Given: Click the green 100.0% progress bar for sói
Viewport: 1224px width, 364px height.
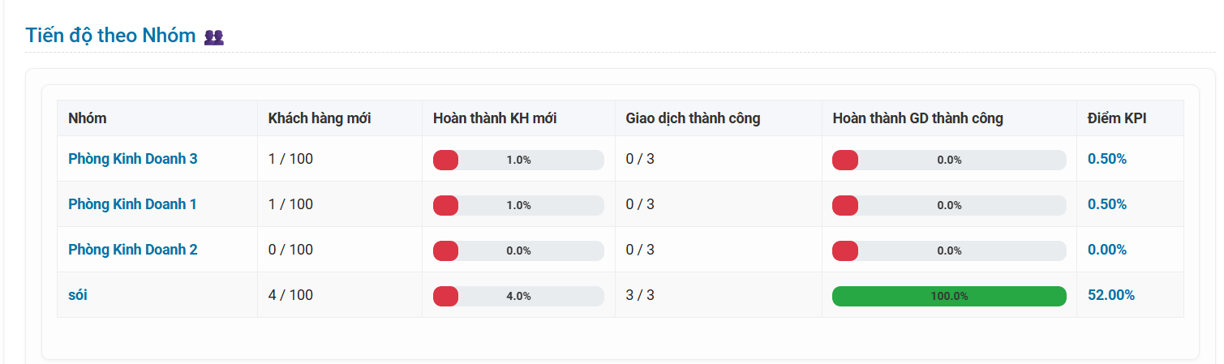Looking at the screenshot, I should point(949,296).
